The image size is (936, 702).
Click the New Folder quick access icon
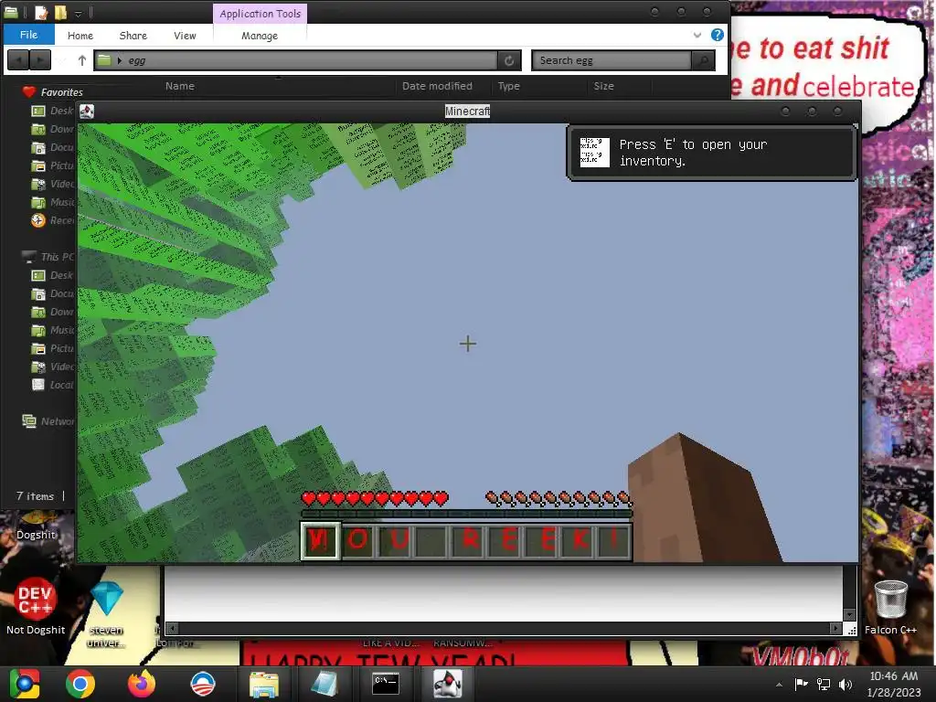tap(60, 12)
